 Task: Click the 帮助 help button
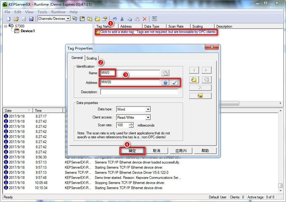click(205, 151)
